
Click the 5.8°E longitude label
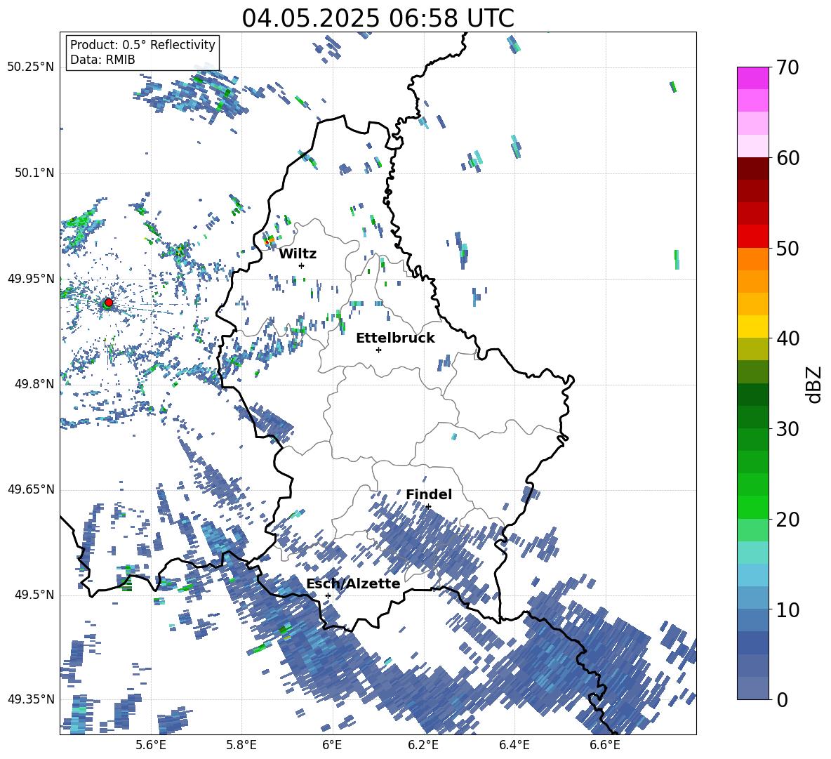[x=241, y=745]
